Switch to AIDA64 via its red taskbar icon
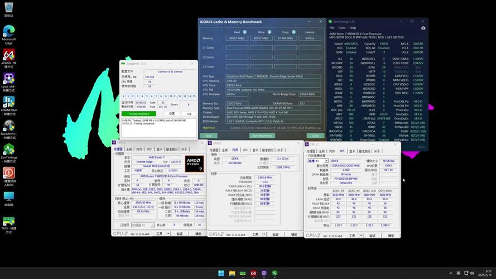This screenshot has width=496, height=279. click(x=253, y=273)
